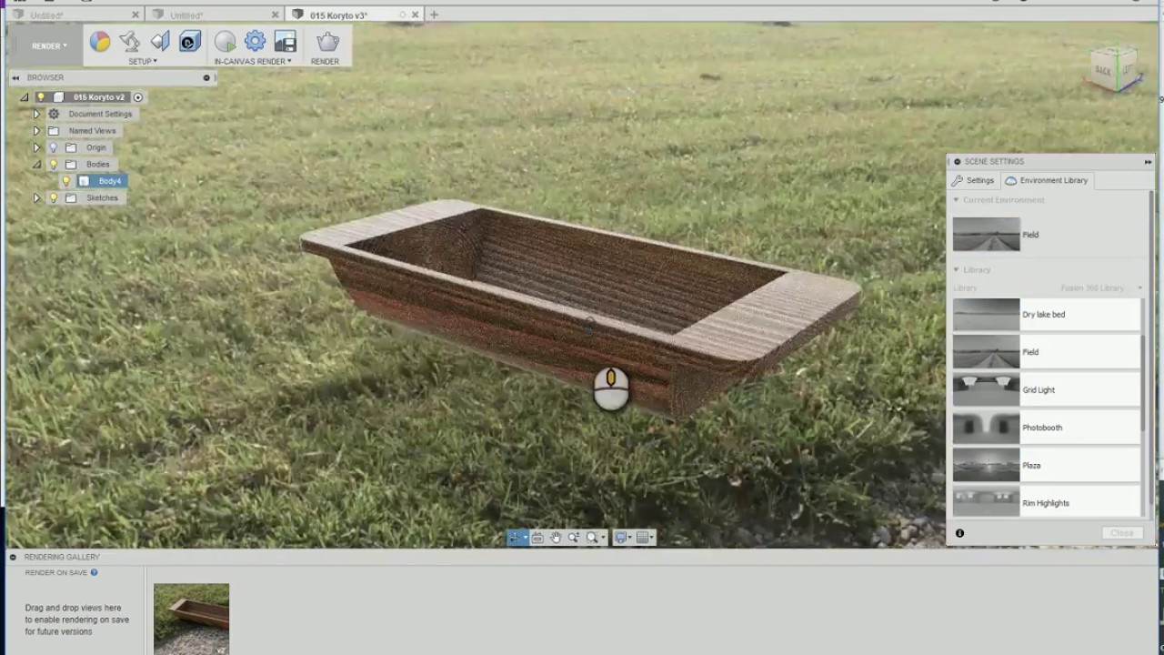1164x655 pixels.
Task: Collapse the Bodies tree node
Action: coord(36,165)
